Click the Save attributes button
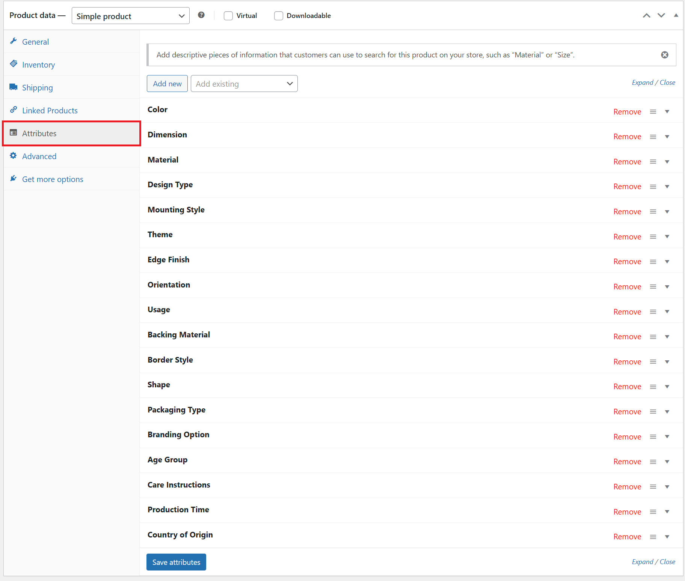 (176, 562)
